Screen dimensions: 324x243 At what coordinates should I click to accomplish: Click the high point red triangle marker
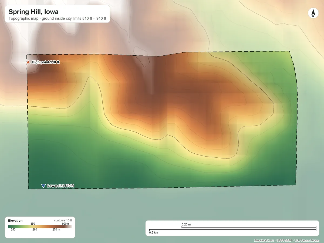(28, 62)
